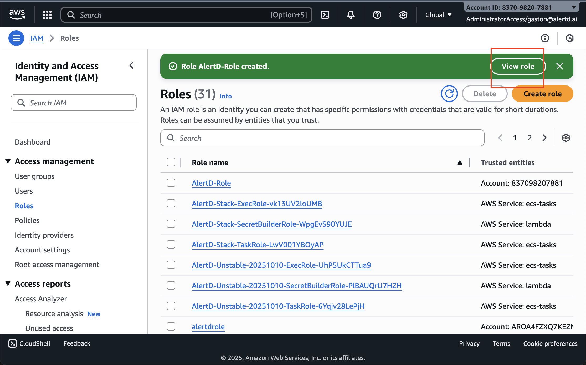Open the AWS help panel
Viewport: 586px width, 365px height.
click(377, 15)
